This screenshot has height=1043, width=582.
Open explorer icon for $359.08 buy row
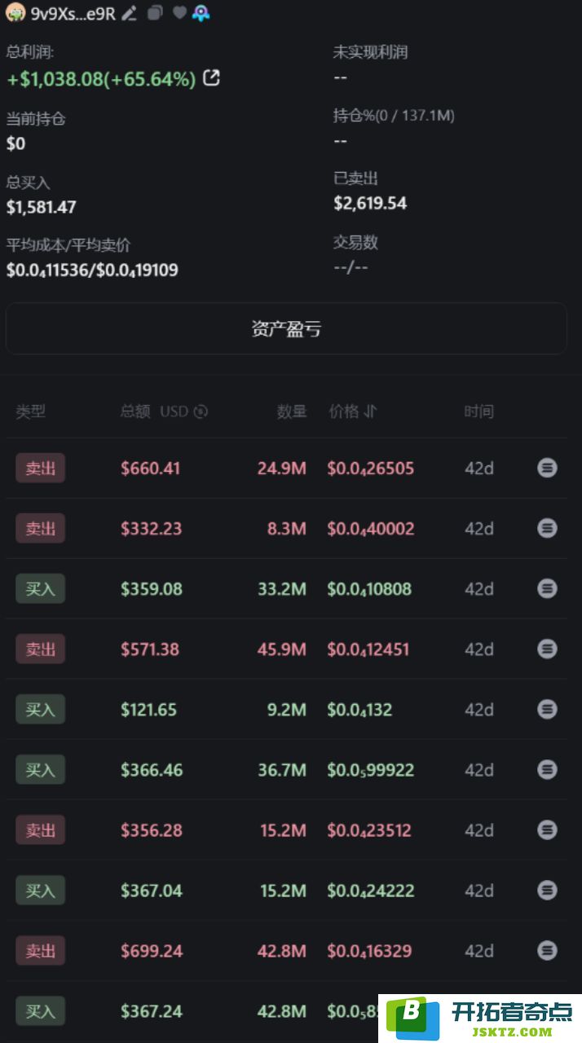coord(547,588)
